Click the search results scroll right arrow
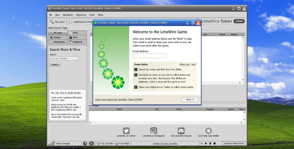The height and width of the screenshot is (149, 294). [x=240, y=83]
